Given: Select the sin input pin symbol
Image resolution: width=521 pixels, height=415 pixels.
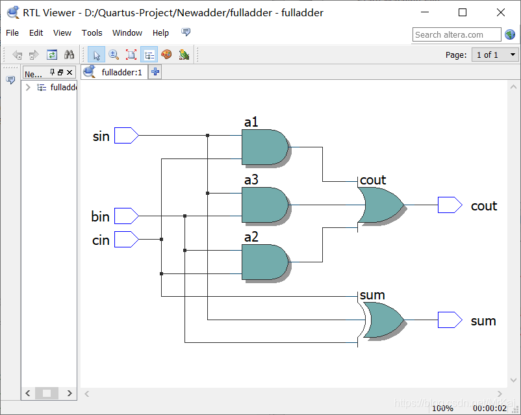Looking at the screenshot, I should (x=126, y=135).
